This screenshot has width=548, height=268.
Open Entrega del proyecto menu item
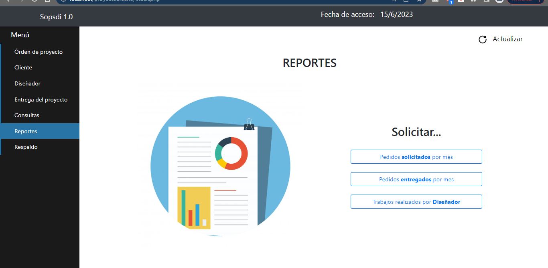coord(41,99)
